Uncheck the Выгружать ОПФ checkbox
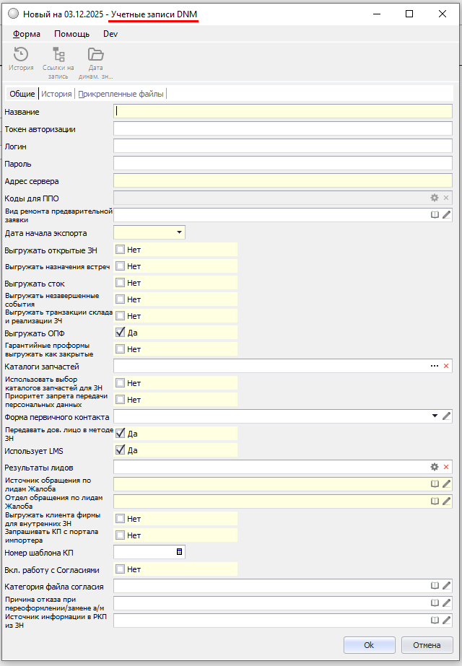The image size is (462, 666). (x=121, y=333)
